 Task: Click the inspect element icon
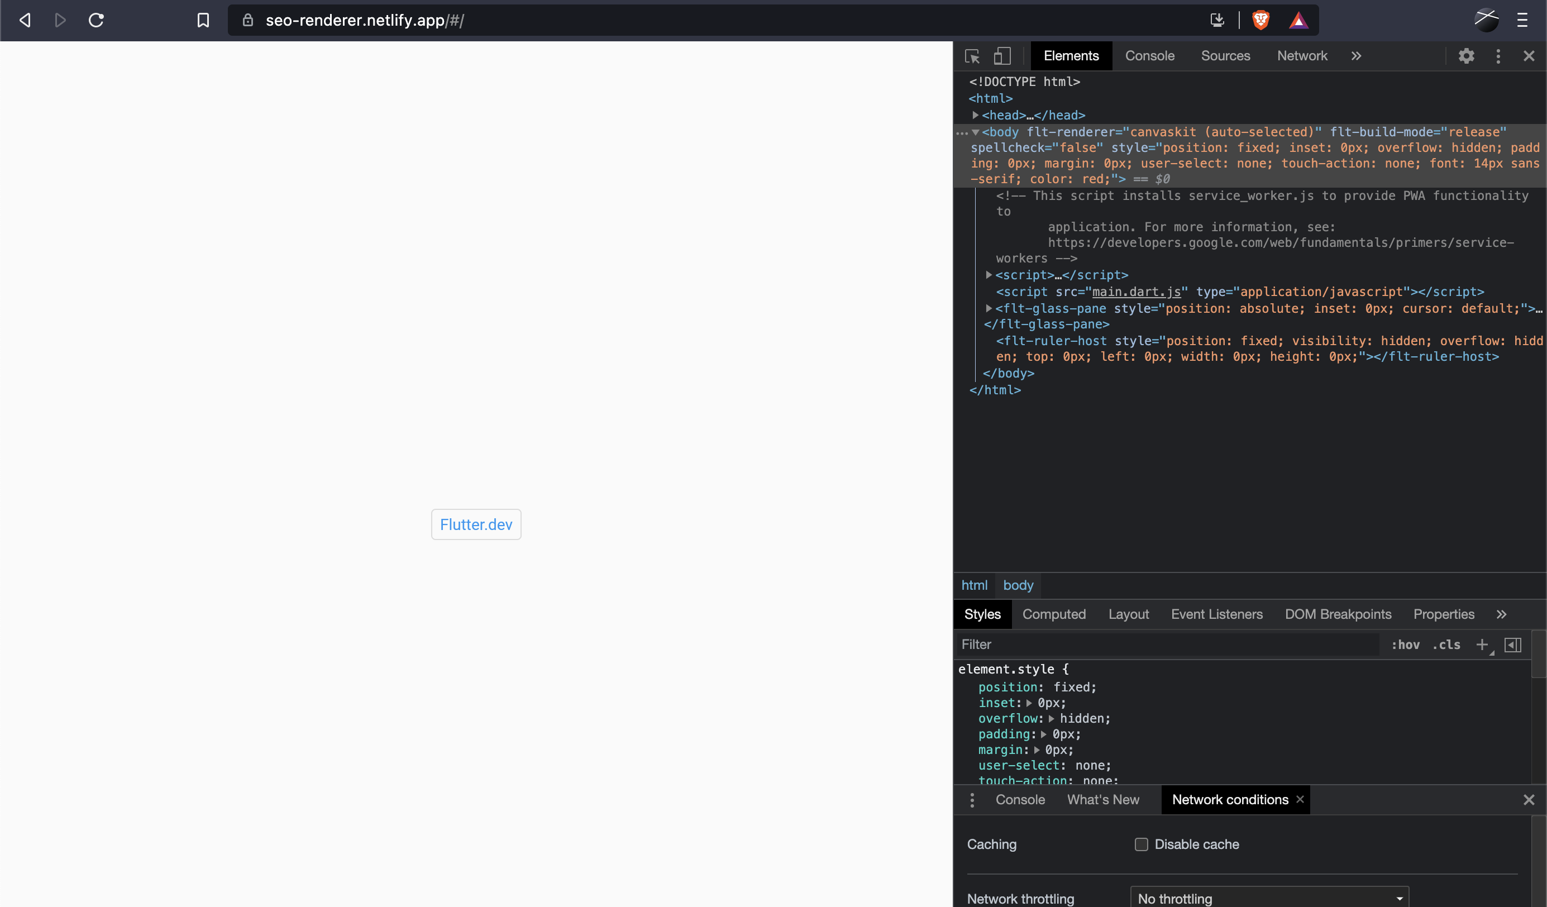(x=972, y=54)
